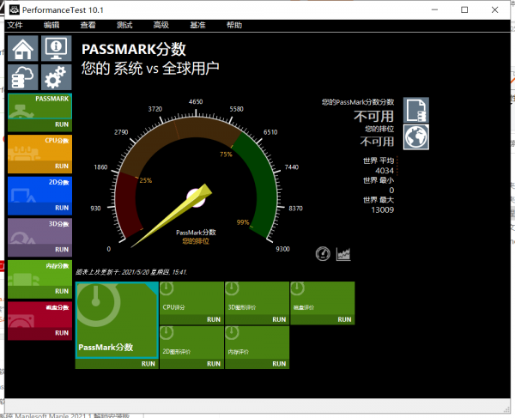Open the 高级 menu
Screen dimensions: 515x418
pos(161,25)
